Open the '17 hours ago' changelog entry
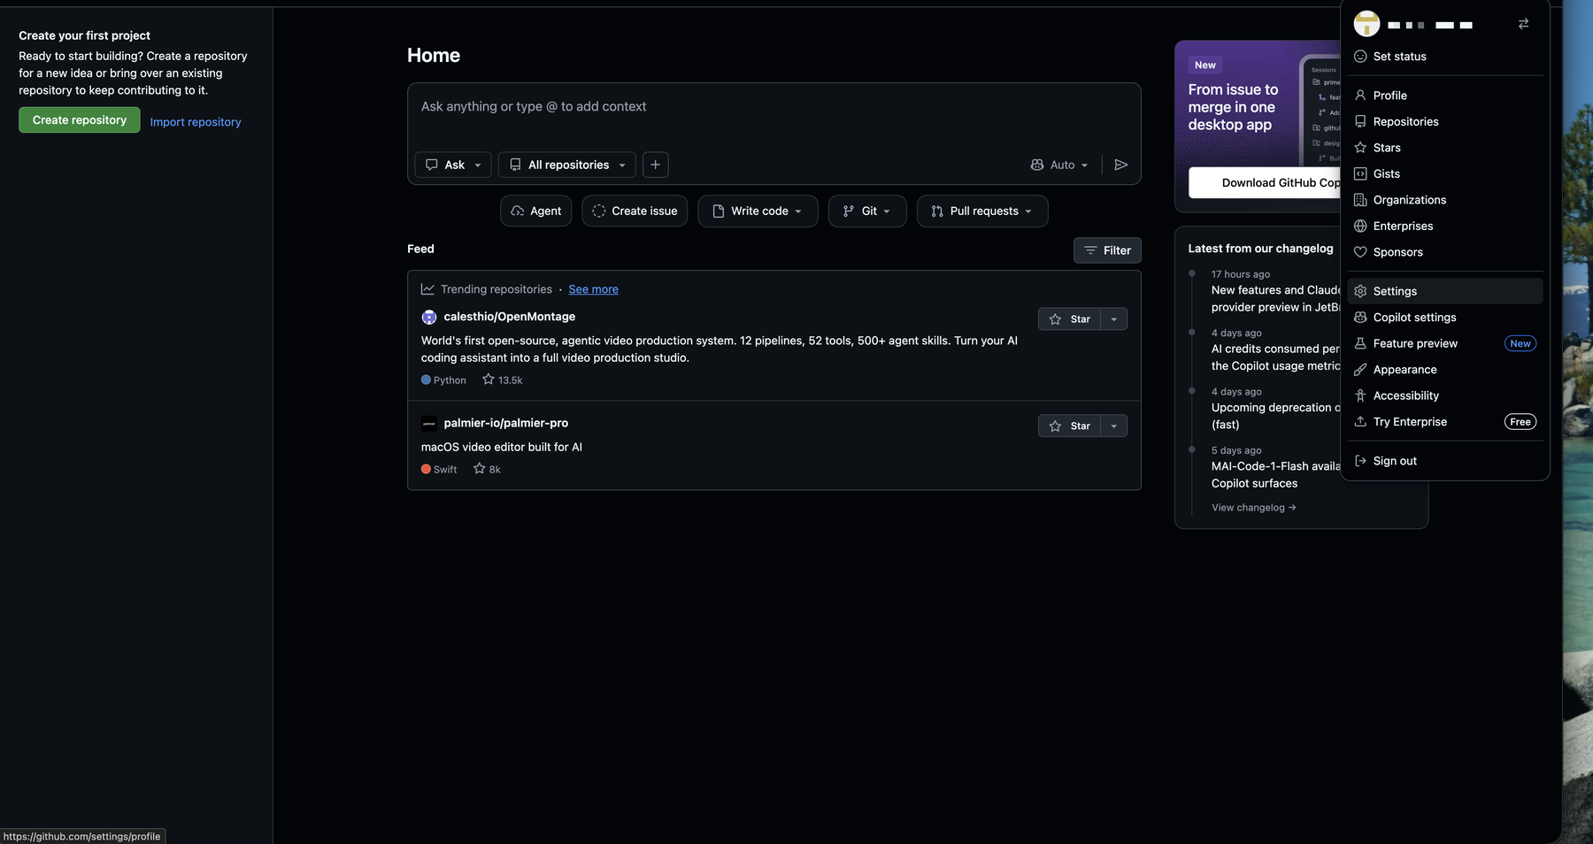 pyautogui.click(x=1276, y=299)
